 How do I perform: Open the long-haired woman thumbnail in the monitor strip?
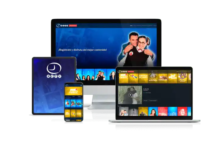(x=111, y=75)
